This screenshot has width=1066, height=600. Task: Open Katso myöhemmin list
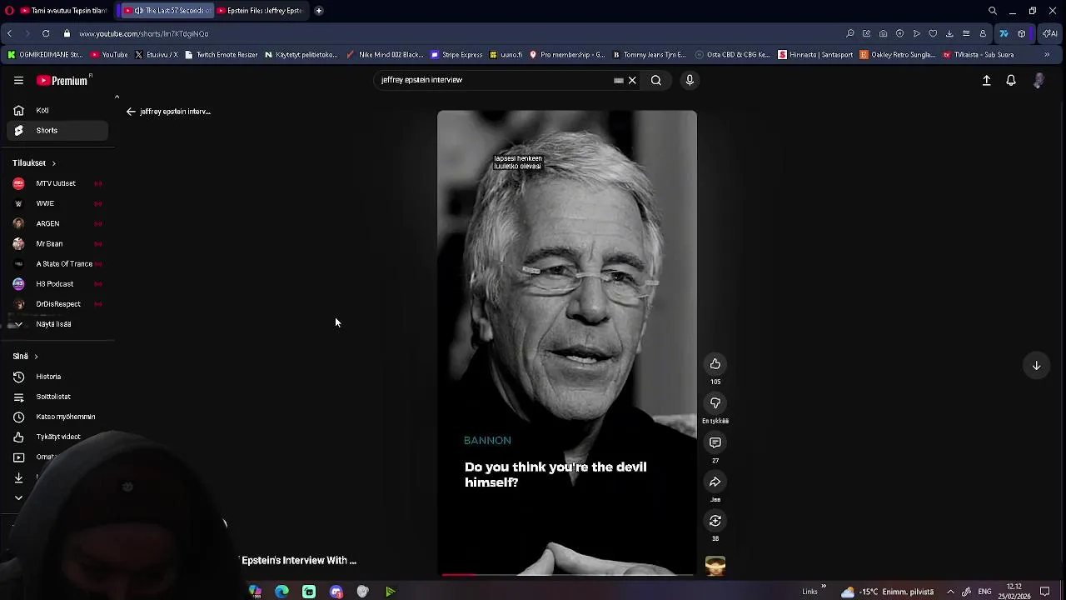[57, 417]
